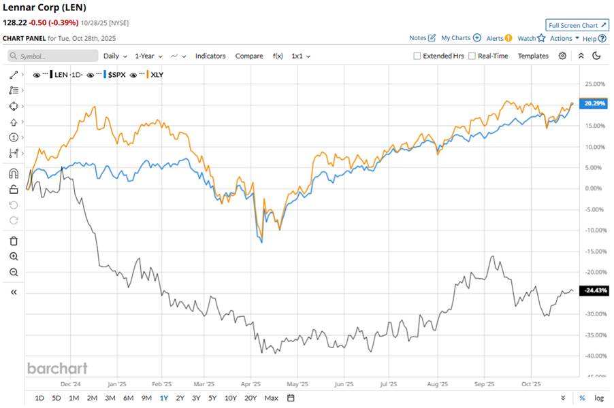The height and width of the screenshot is (408, 614).
Task: Open chart settings gear icon
Action: [x=562, y=56]
